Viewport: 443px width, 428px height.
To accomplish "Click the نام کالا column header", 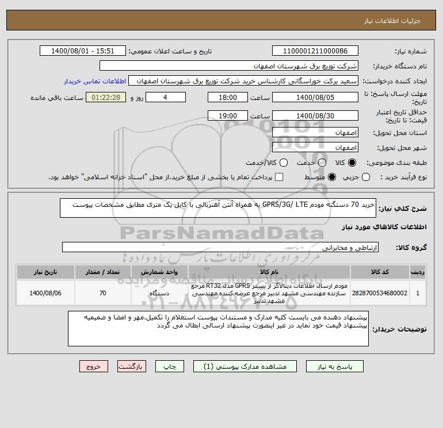I will (x=269, y=272).
